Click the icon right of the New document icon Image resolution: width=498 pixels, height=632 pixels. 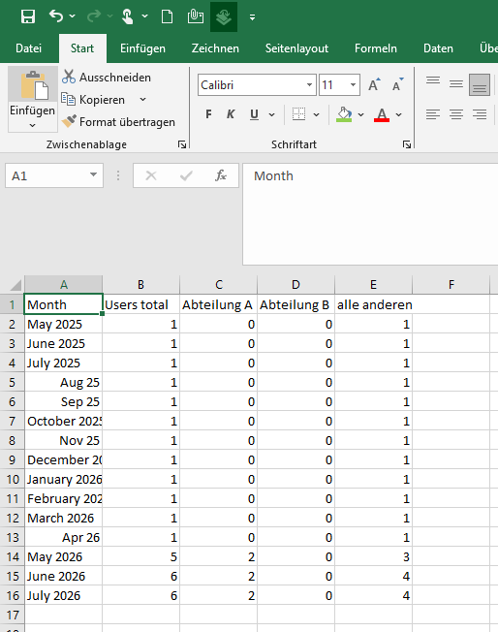pos(196,16)
